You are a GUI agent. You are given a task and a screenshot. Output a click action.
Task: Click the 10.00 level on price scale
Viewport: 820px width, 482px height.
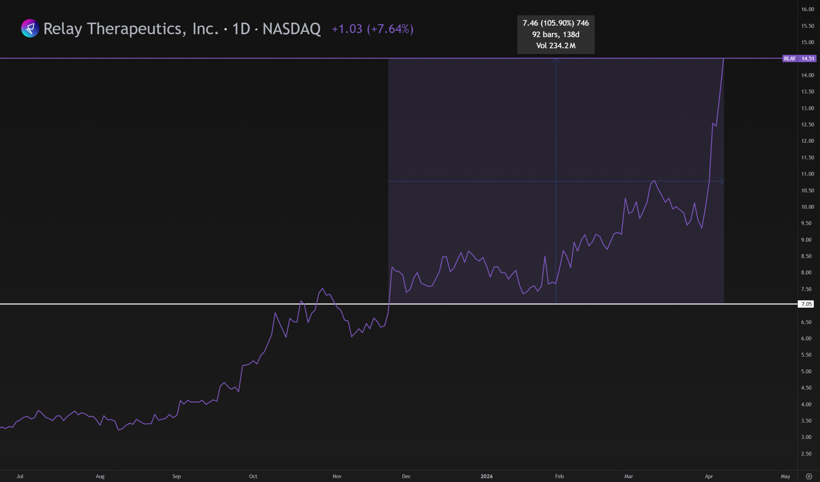[807, 207]
